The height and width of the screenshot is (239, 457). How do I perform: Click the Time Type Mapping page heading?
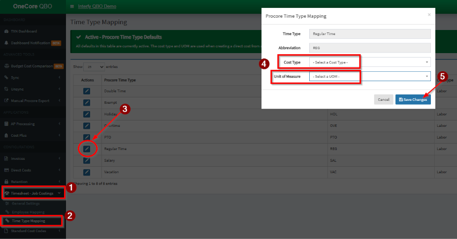click(99, 22)
